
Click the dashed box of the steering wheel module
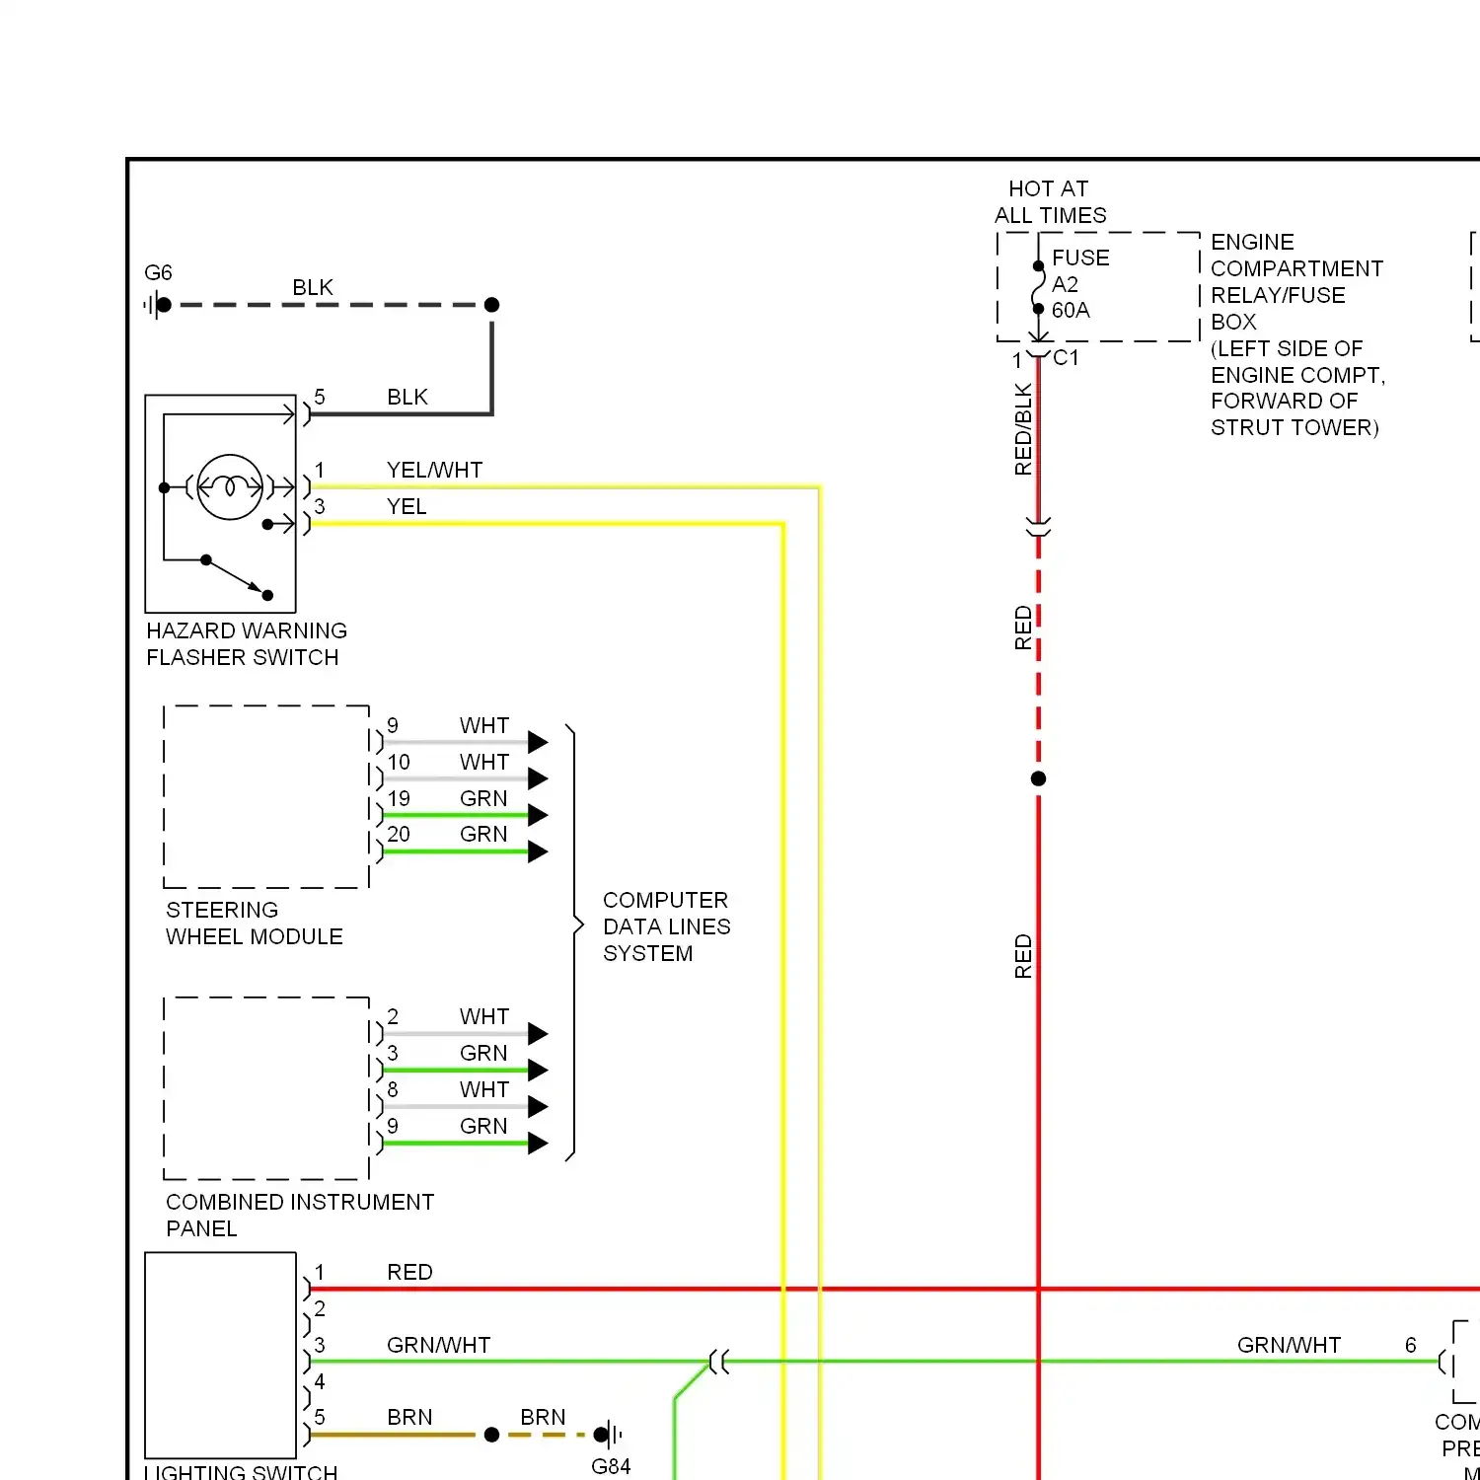tap(266, 797)
